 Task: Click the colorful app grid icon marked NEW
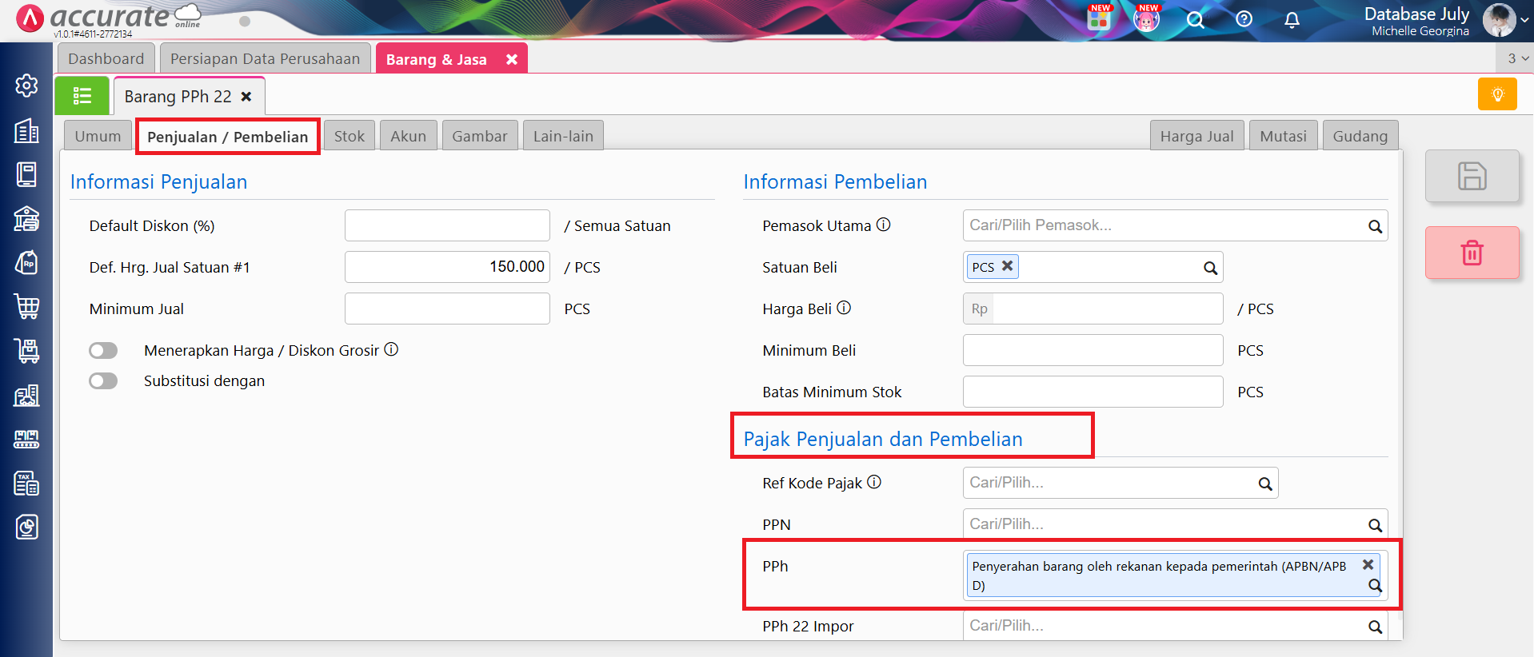coord(1099,18)
